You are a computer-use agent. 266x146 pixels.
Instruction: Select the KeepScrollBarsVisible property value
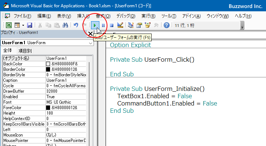coord(66,124)
